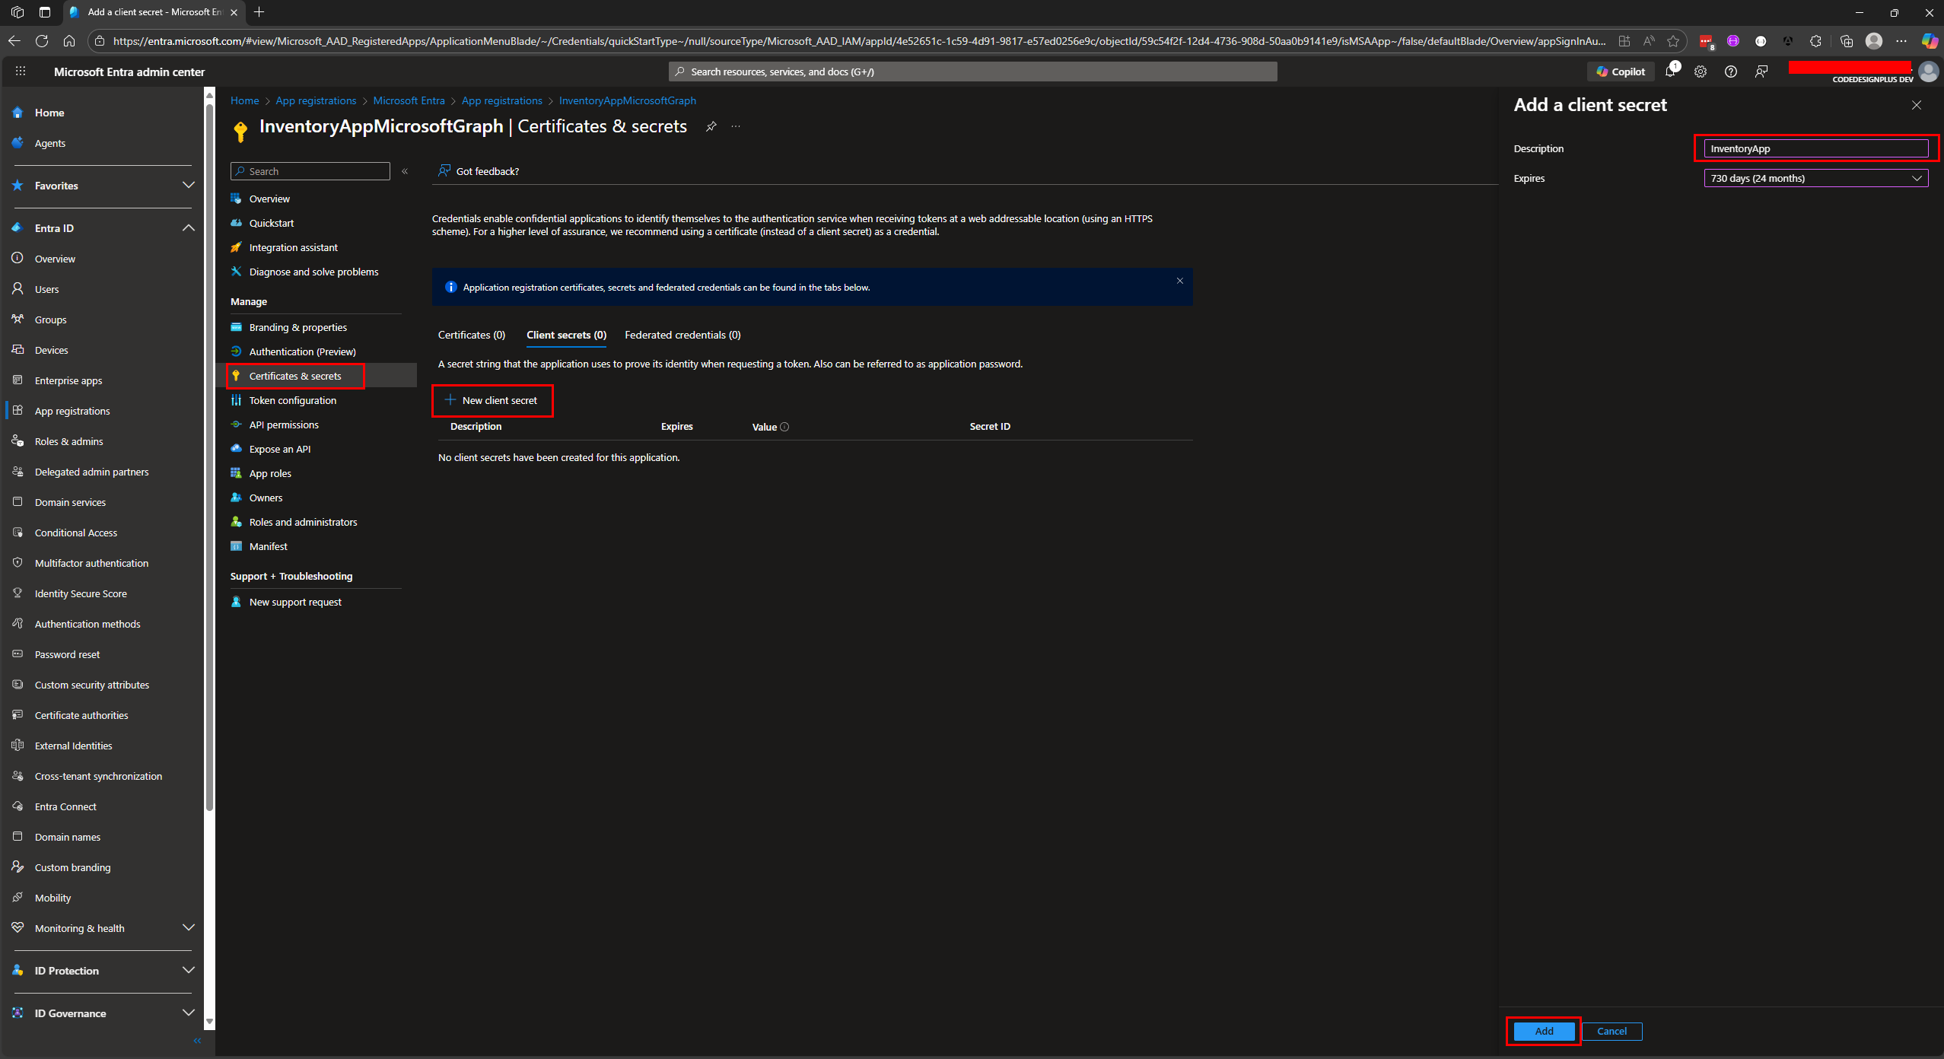Switch to the Certificates (0) tab
This screenshot has width=1944, height=1059.
pyautogui.click(x=472, y=335)
